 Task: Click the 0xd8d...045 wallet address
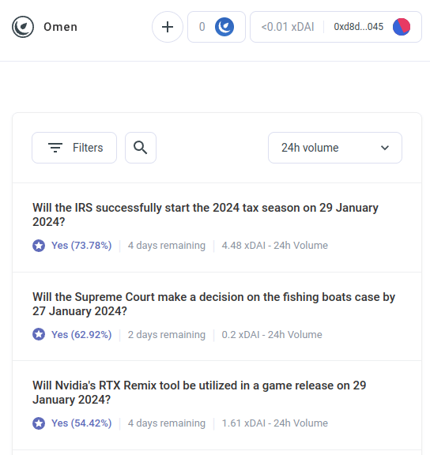pos(359,27)
